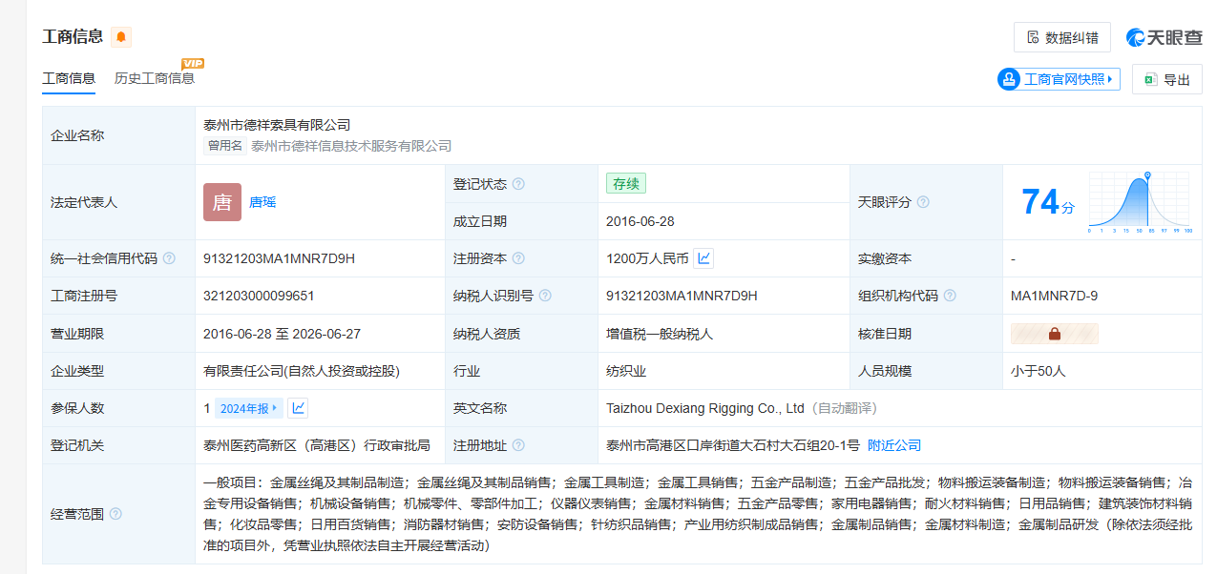
Task: Expand the 工商官网快照 dropdown
Action: pos(1058,79)
